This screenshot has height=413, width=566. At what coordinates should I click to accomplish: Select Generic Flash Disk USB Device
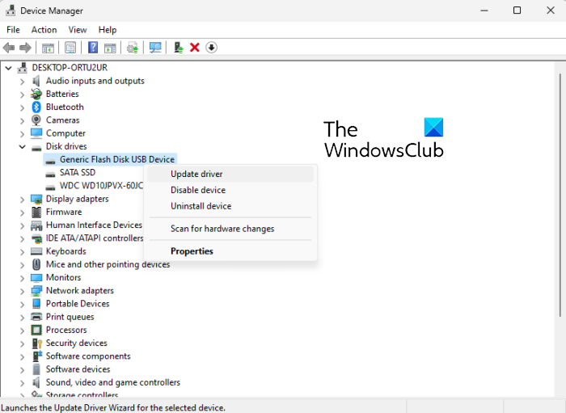pos(117,159)
